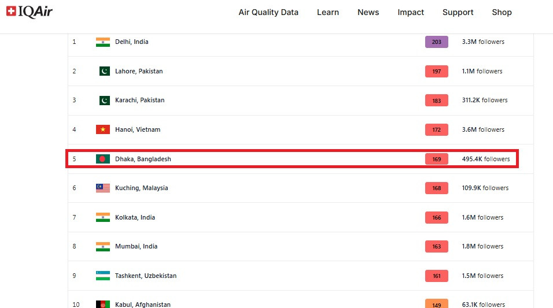Image resolution: width=553 pixels, height=308 pixels.
Task: Click the purple 203 AQI badge
Action: tap(437, 42)
